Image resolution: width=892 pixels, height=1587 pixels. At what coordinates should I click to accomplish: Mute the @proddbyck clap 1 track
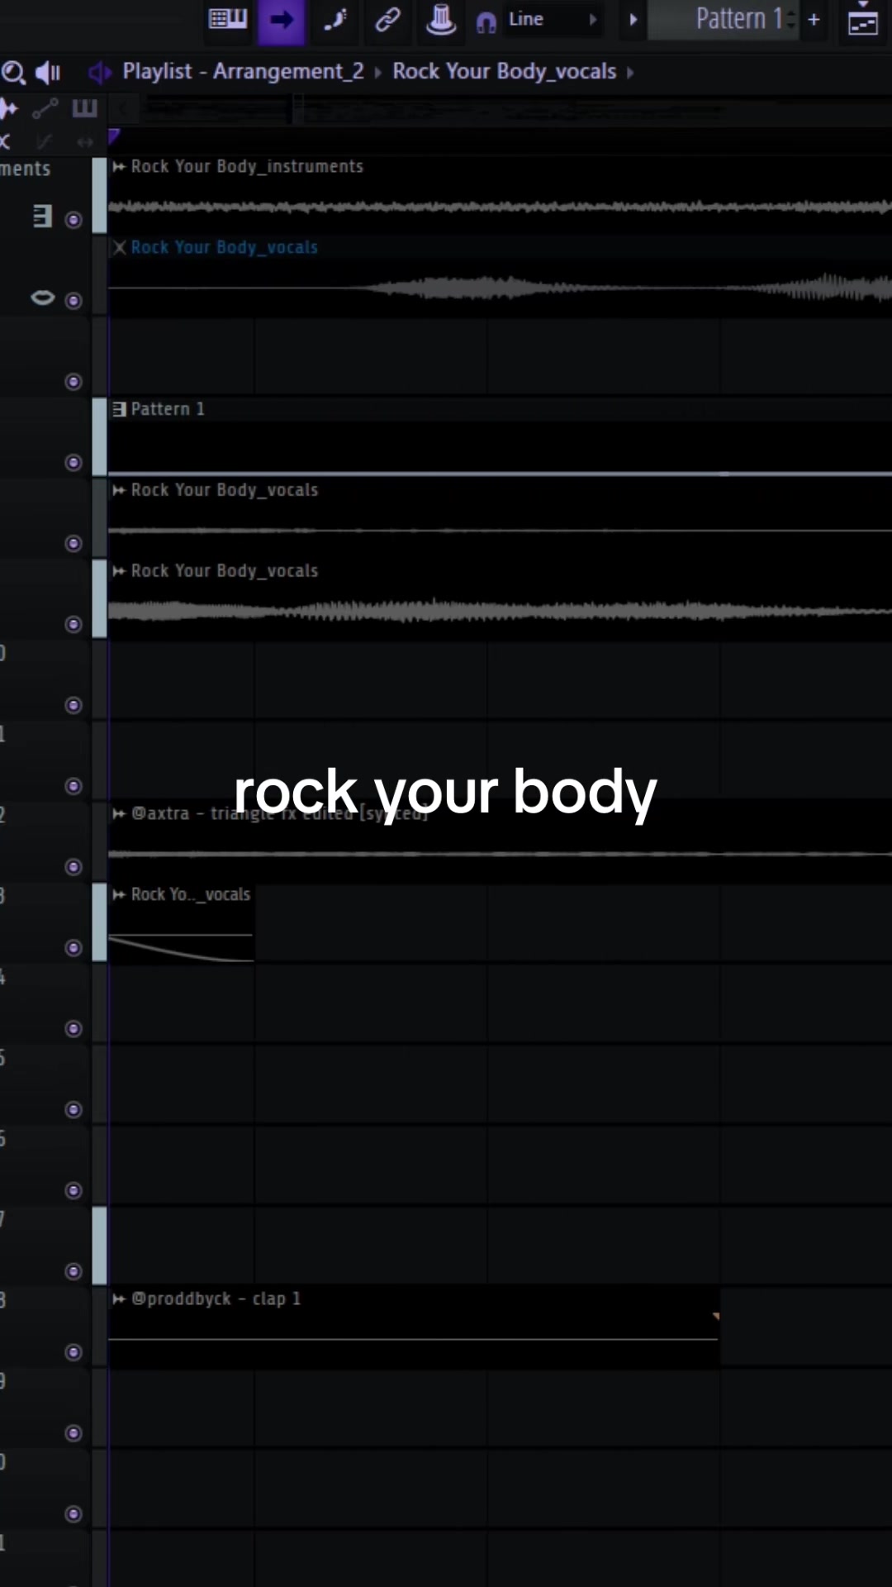pos(74,1352)
